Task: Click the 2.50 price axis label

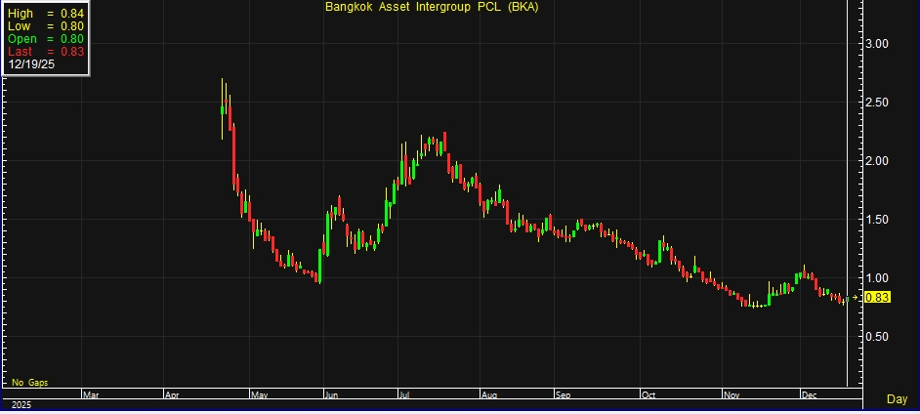Action: [x=876, y=103]
